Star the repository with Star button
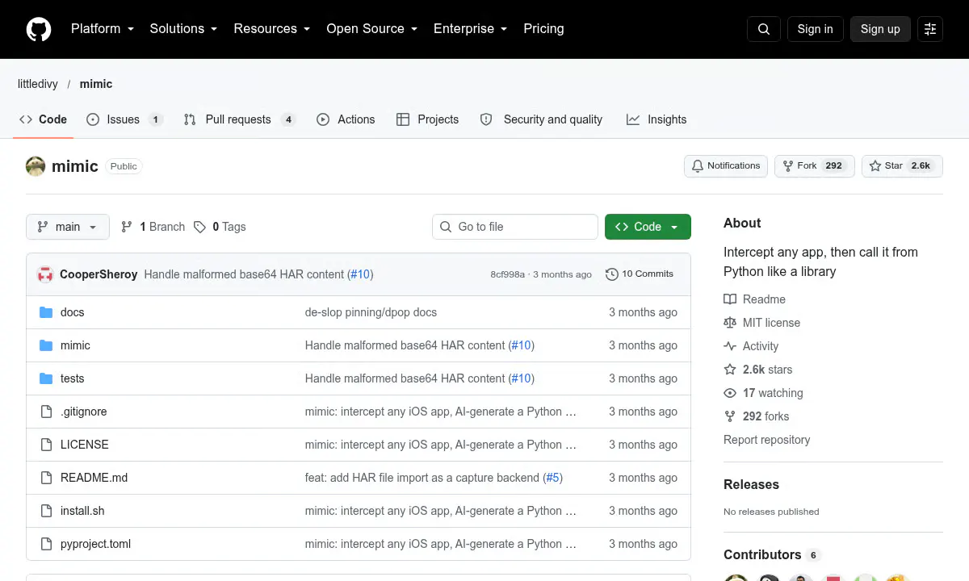Image resolution: width=969 pixels, height=581 pixels. click(902, 166)
